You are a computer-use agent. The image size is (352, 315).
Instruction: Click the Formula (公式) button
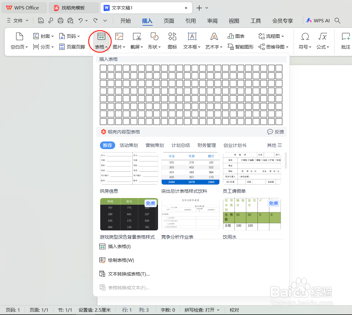click(323, 41)
